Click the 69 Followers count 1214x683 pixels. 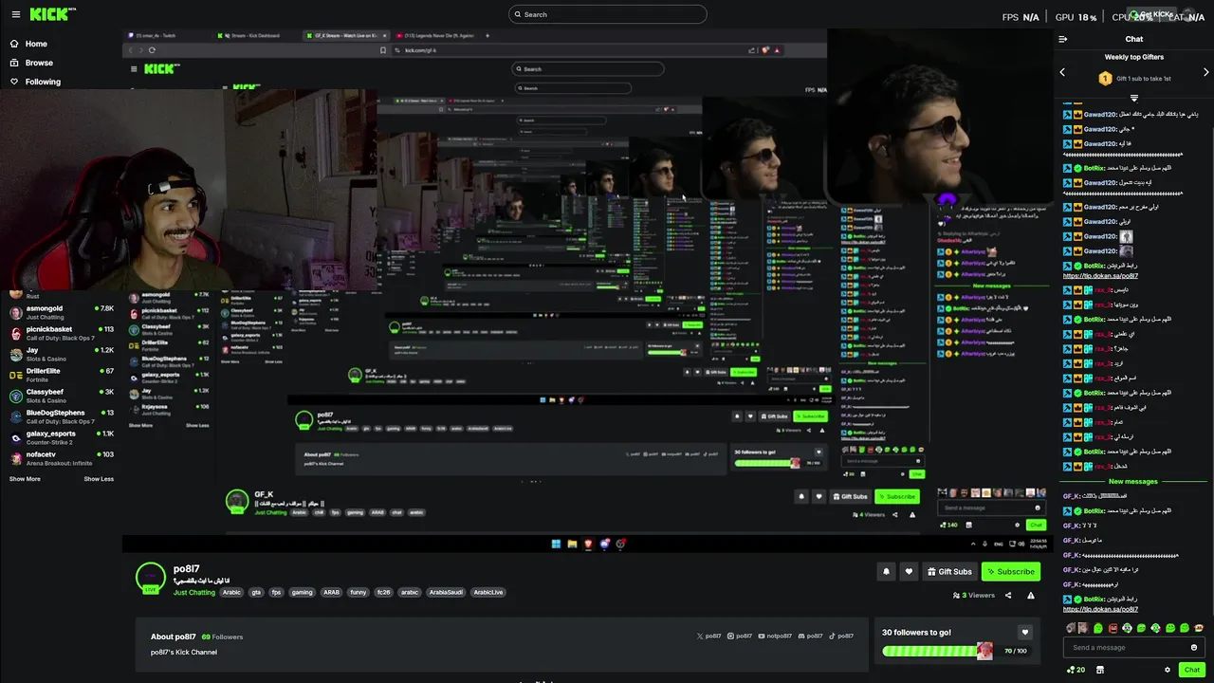223,637
